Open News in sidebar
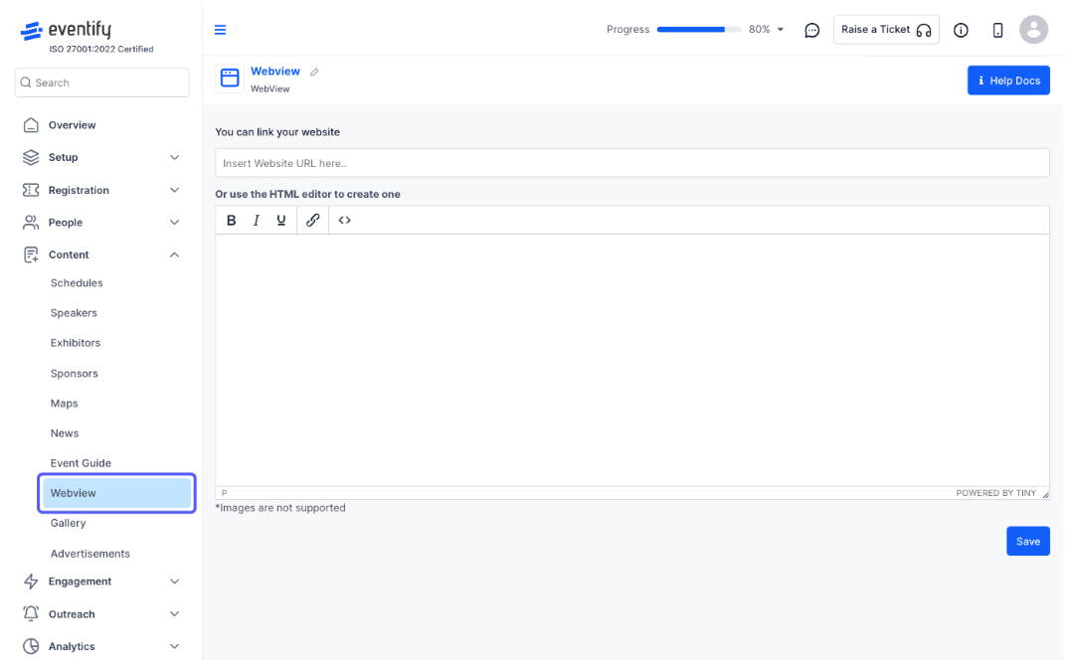Viewport: 1071px width, 667px height. click(x=65, y=433)
